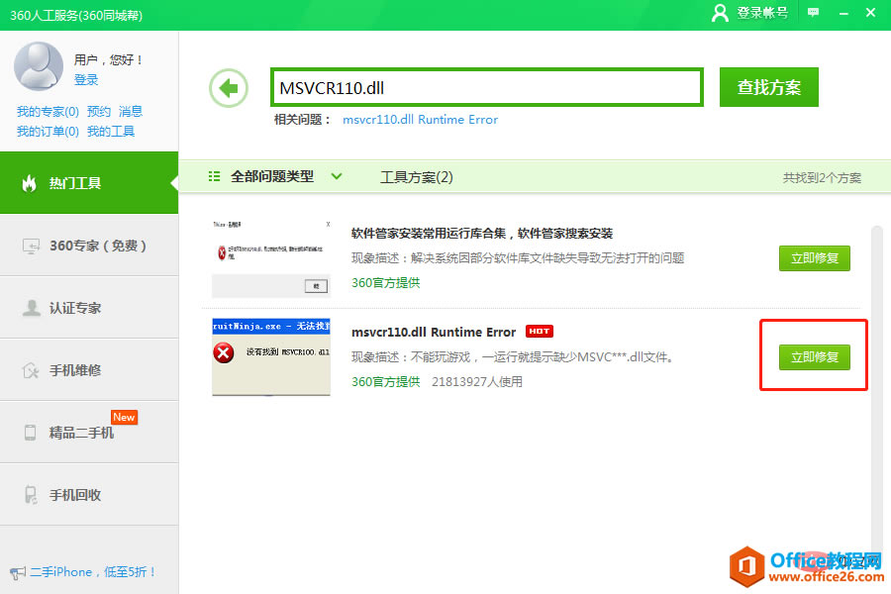891x594 pixels.
Task: Click 立即修复 for msvcr110.dll Runtime Error
Action: coord(815,357)
